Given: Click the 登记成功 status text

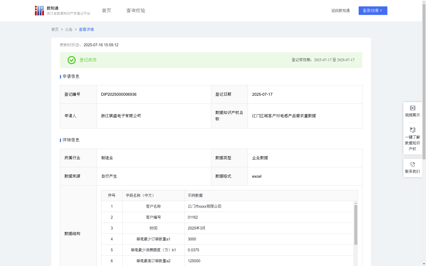Looking at the screenshot, I should [x=88, y=60].
